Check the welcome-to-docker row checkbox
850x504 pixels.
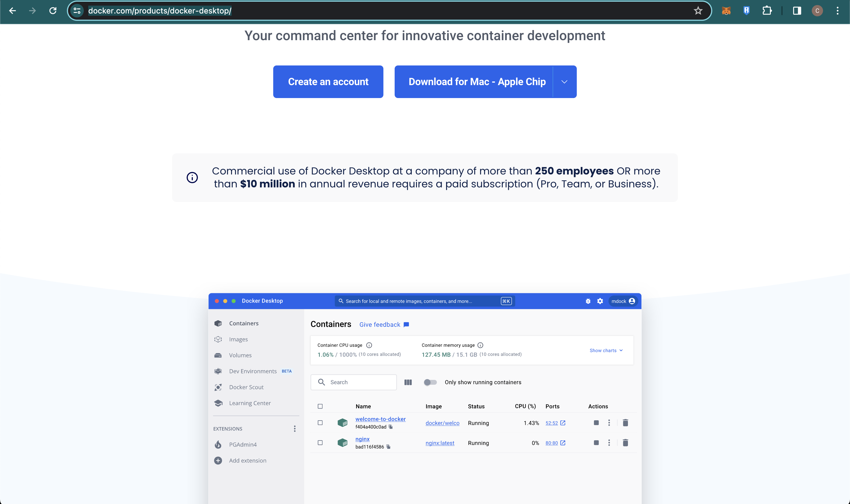[x=320, y=423]
